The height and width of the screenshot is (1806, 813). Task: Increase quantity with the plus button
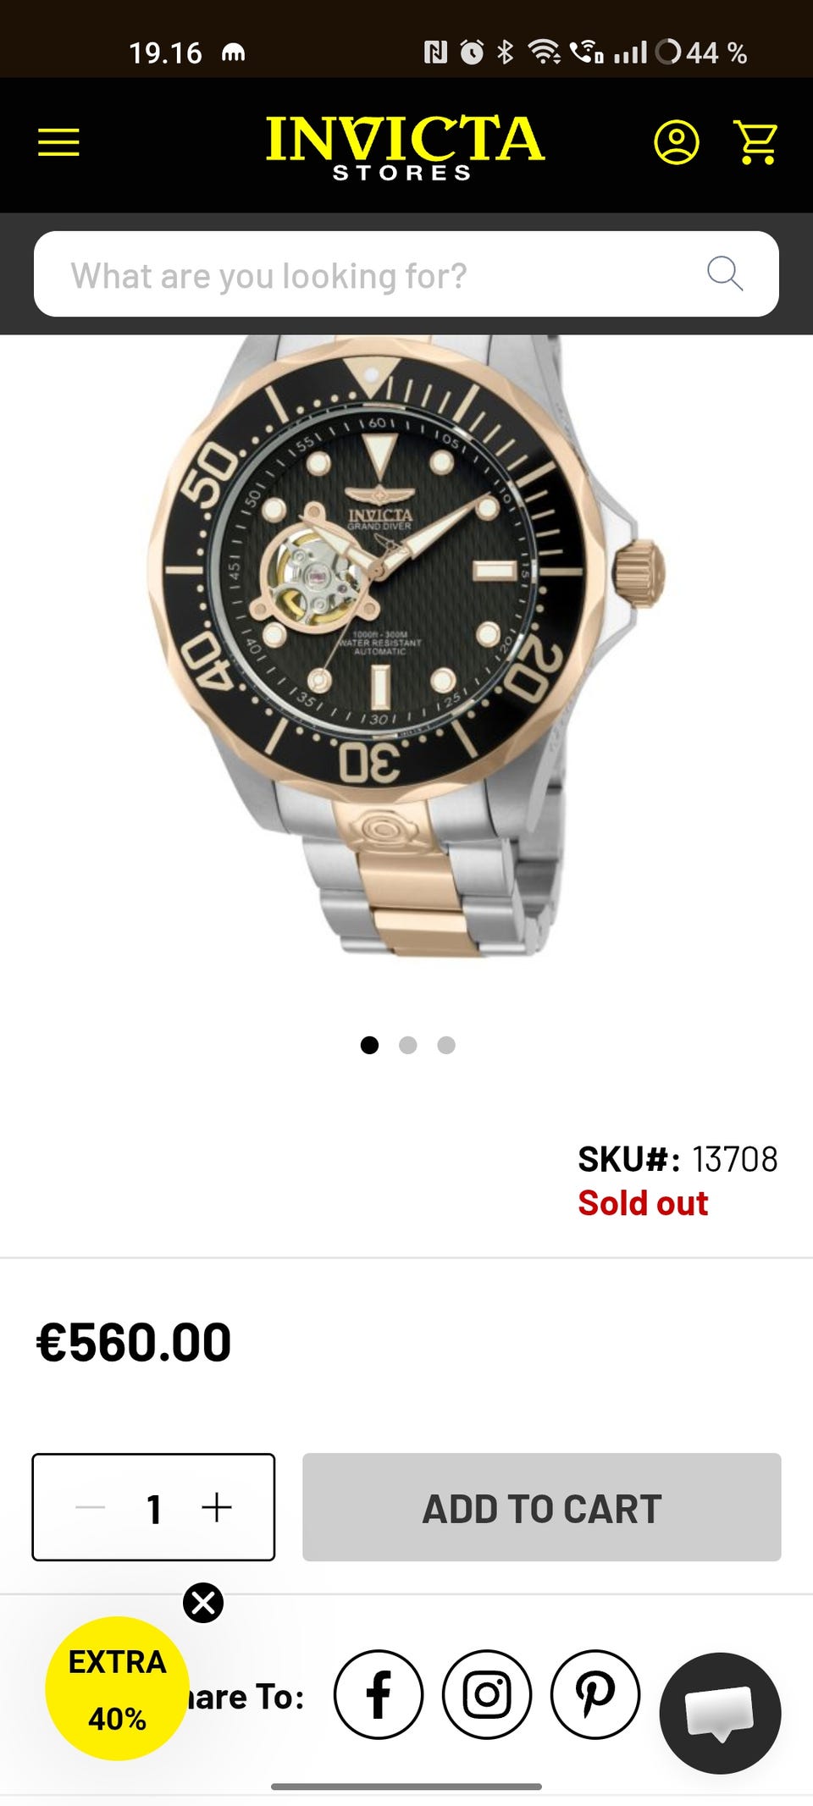pos(217,1507)
